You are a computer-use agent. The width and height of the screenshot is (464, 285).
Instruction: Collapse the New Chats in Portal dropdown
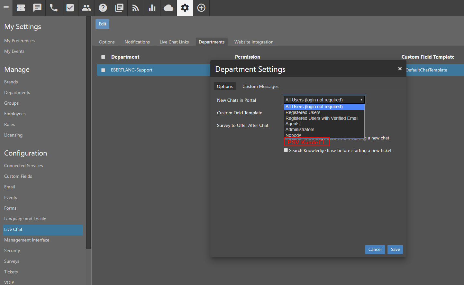pos(324,100)
